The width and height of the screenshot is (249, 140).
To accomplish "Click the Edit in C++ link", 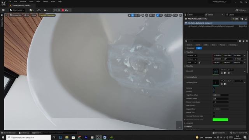I will click(x=243, y=26).
